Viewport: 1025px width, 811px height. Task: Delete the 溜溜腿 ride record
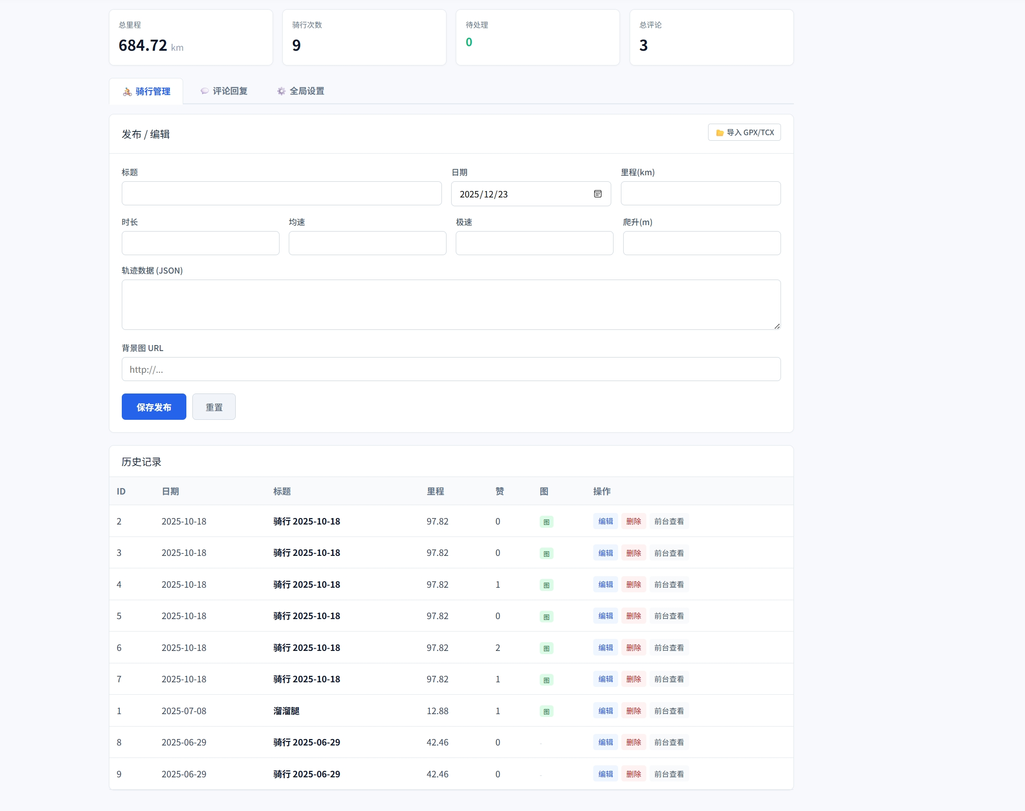(x=633, y=711)
